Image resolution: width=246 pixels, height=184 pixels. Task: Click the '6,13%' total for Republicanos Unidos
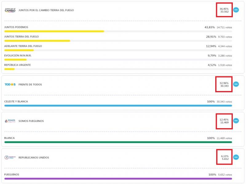(x=225, y=156)
